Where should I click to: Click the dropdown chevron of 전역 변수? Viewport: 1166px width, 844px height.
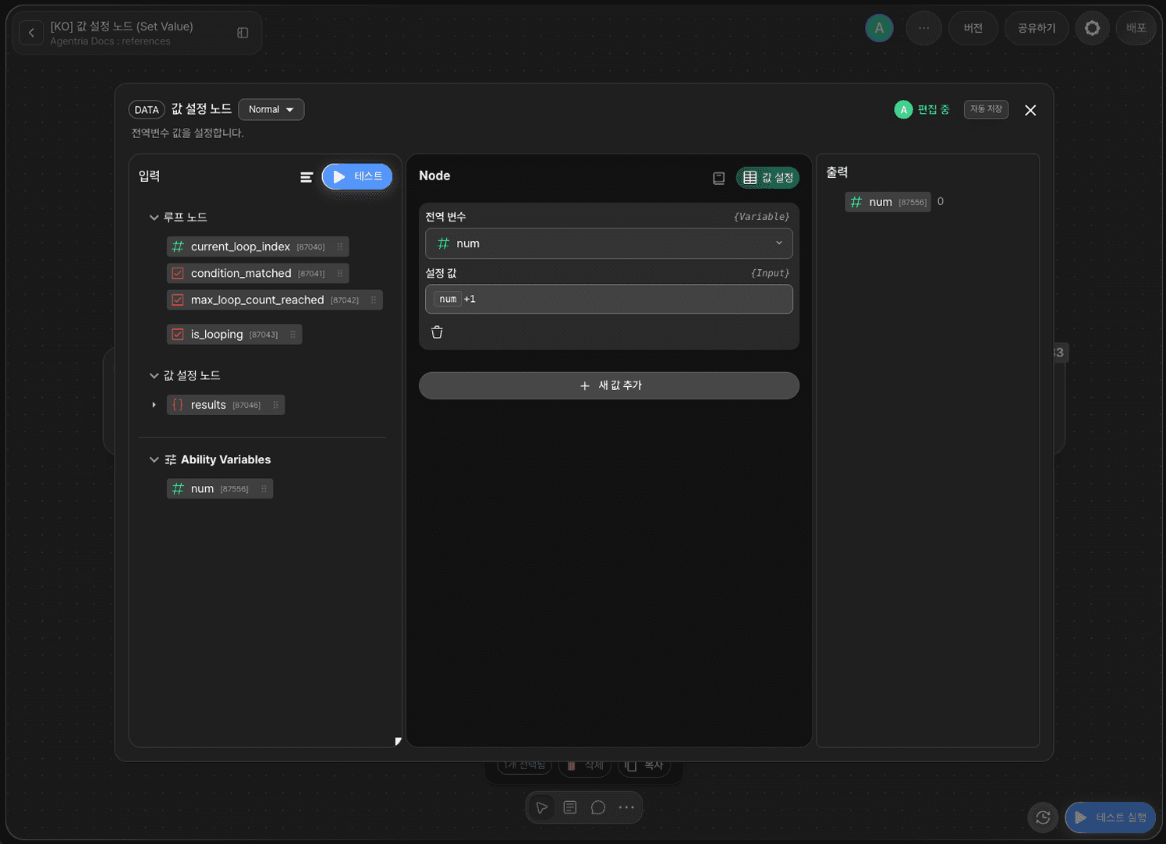(778, 243)
